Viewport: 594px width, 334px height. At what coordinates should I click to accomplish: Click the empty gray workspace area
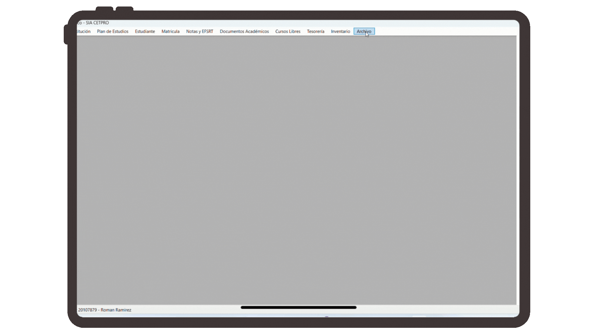(296, 170)
